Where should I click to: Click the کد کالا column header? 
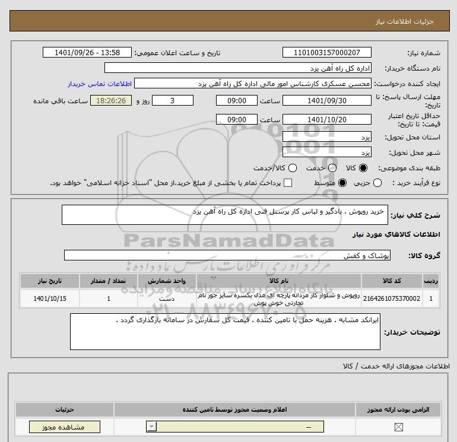(392, 281)
